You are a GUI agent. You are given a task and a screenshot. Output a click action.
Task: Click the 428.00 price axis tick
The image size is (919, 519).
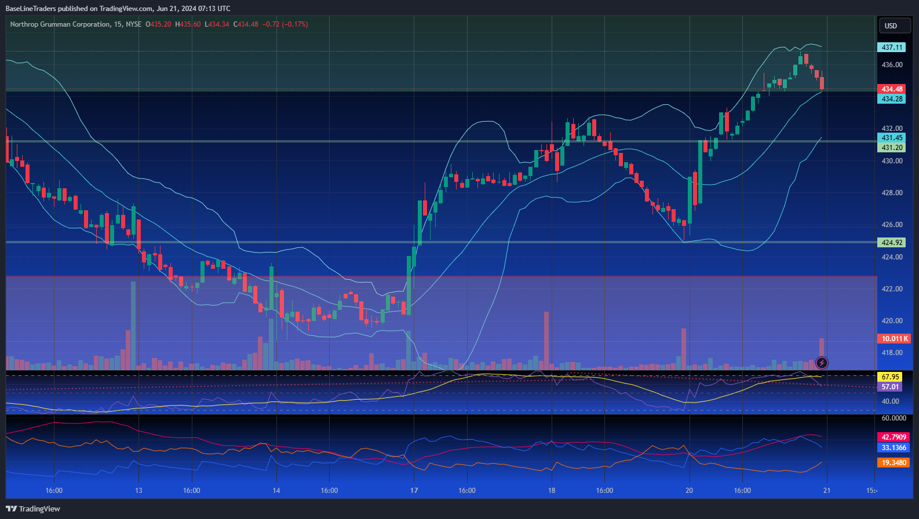click(892, 193)
